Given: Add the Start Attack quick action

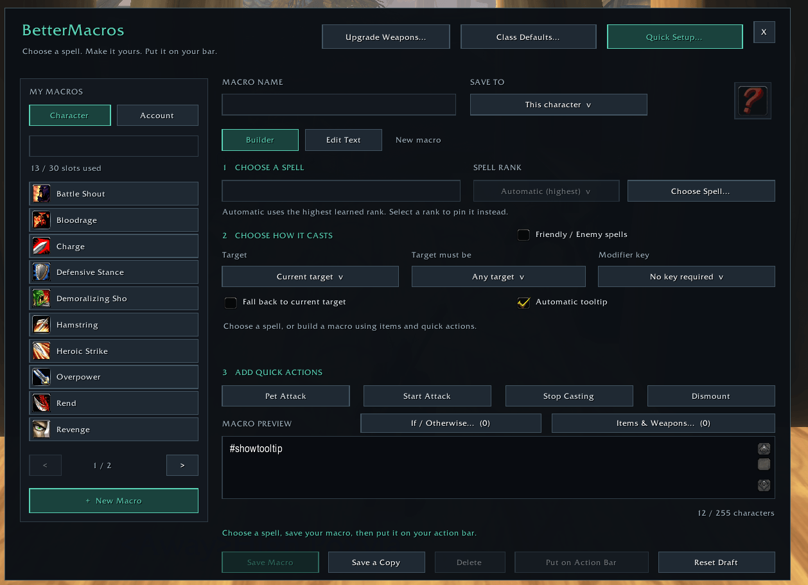Looking at the screenshot, I should pos(427,396).
